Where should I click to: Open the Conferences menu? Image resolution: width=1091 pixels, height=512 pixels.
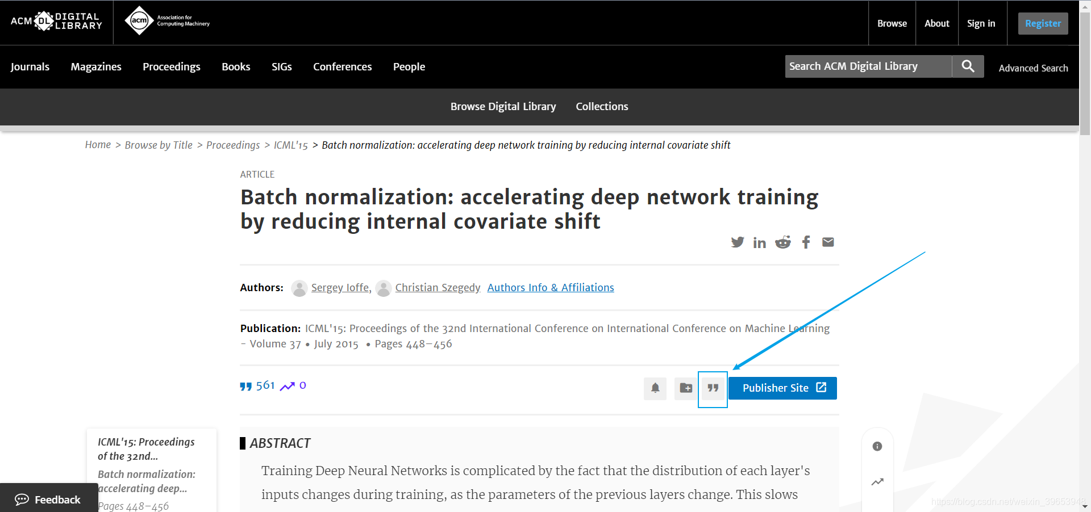point(343,67)
